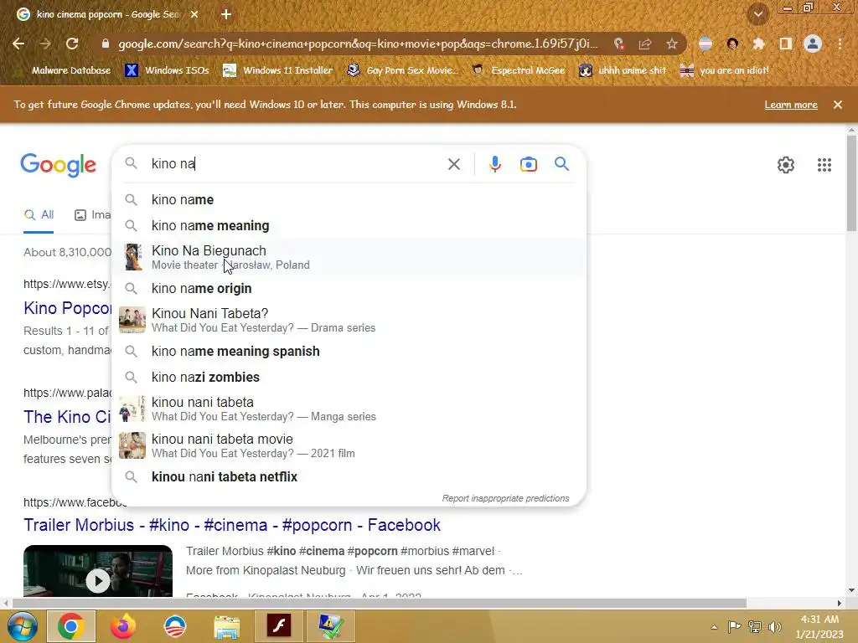Search by image with the camera icon
858x643 pixels.
click(529, 164)
